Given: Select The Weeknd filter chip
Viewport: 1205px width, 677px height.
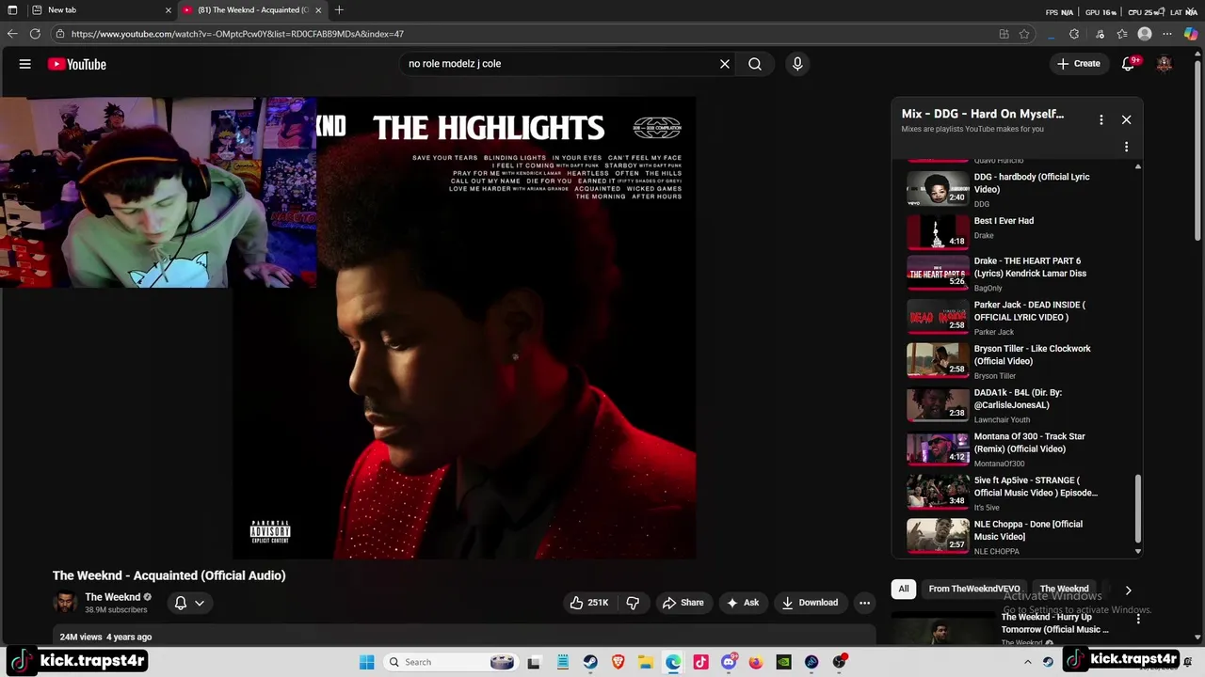Looking at the screenshot, I should 1064,590.
